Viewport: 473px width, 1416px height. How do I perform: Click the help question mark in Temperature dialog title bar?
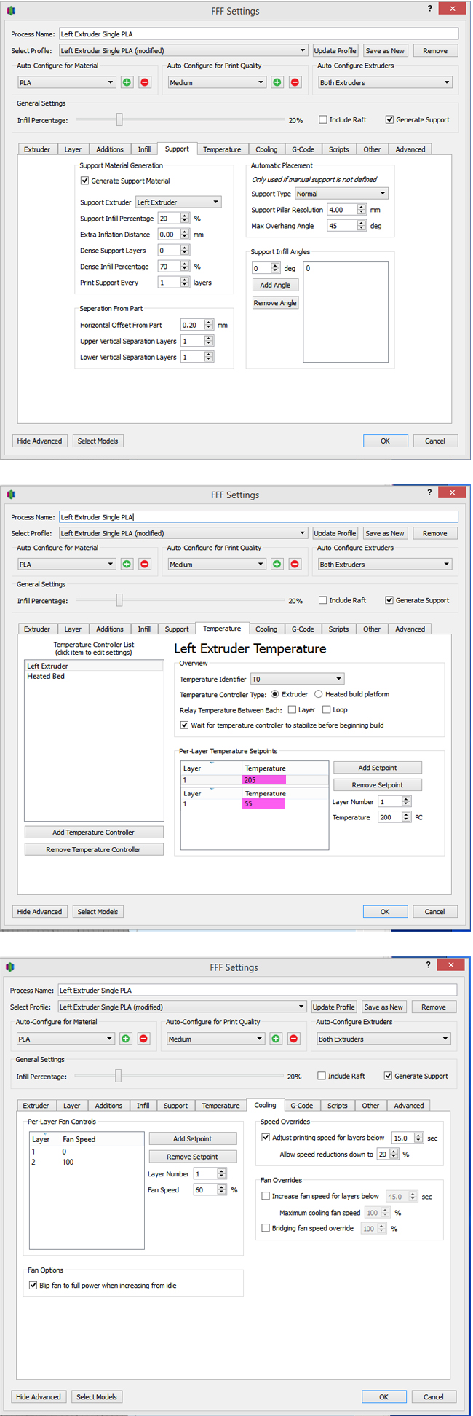coord(429,492)
